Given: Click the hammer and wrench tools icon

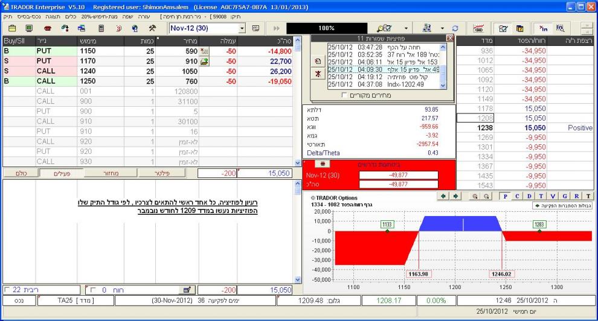Looking at the screenshot, I should 152,28.
